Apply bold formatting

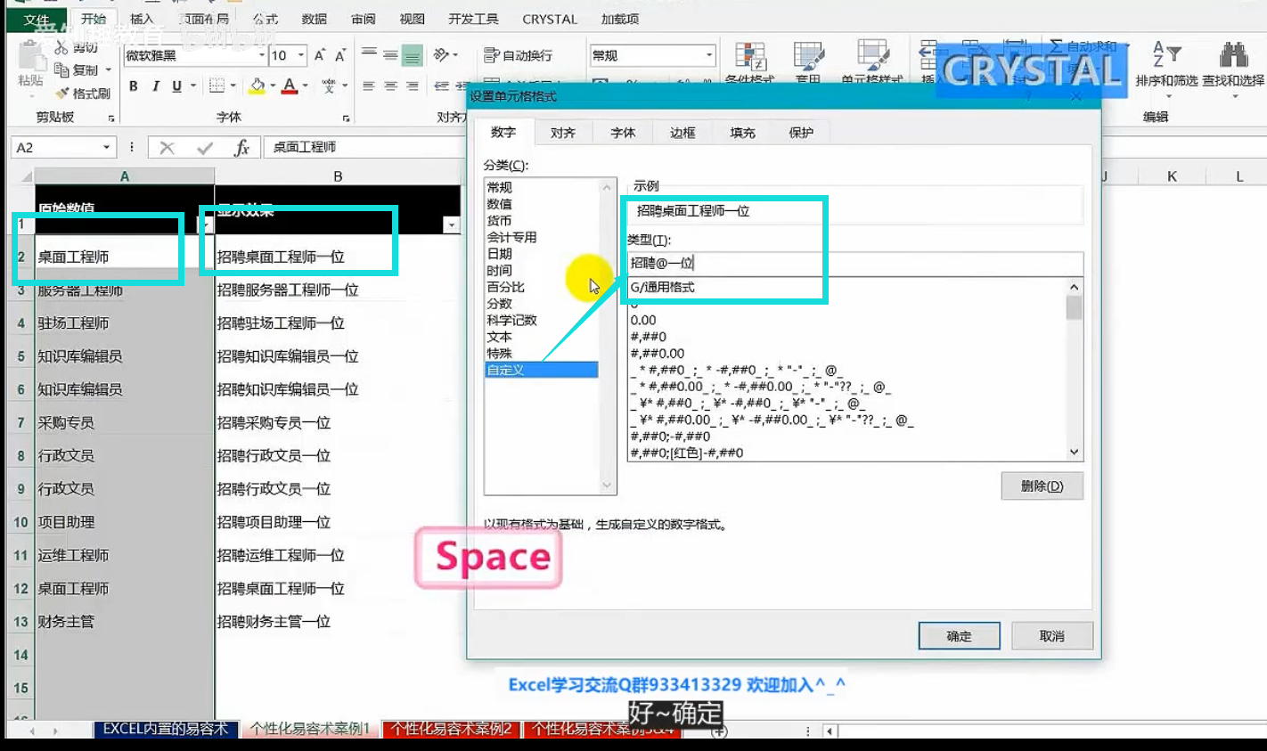[134, 86]
